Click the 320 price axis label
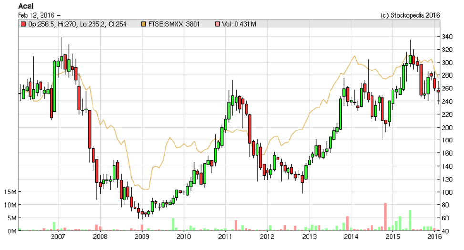This screenshot has height=250, width=464. pos(447,50)
